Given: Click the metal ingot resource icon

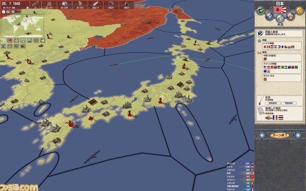Looking at the screenshot, I should [65, 4].
